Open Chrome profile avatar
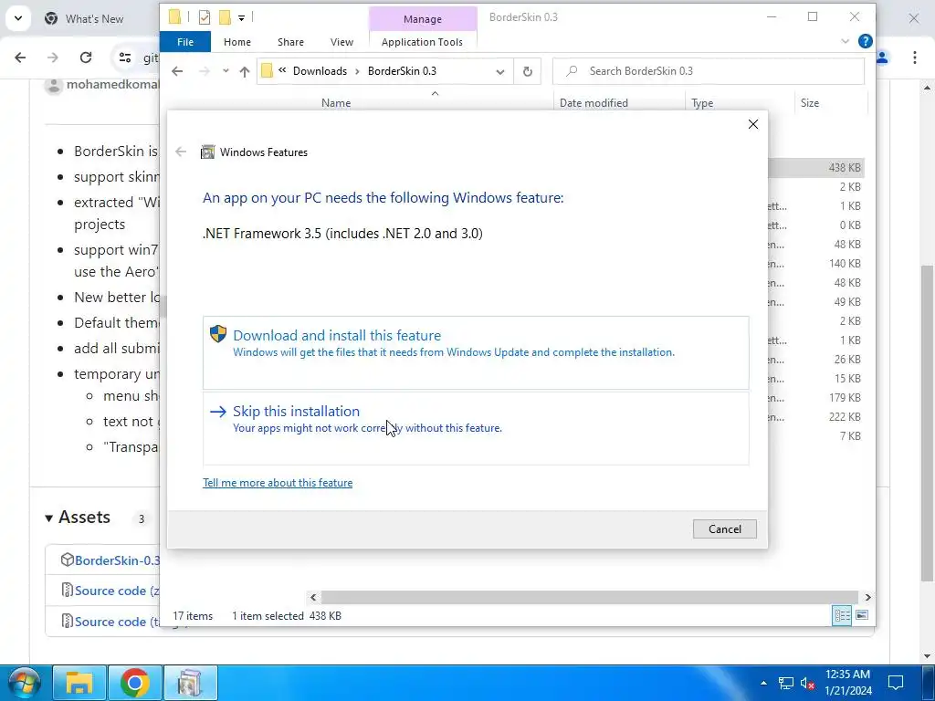 click(883, 58)
